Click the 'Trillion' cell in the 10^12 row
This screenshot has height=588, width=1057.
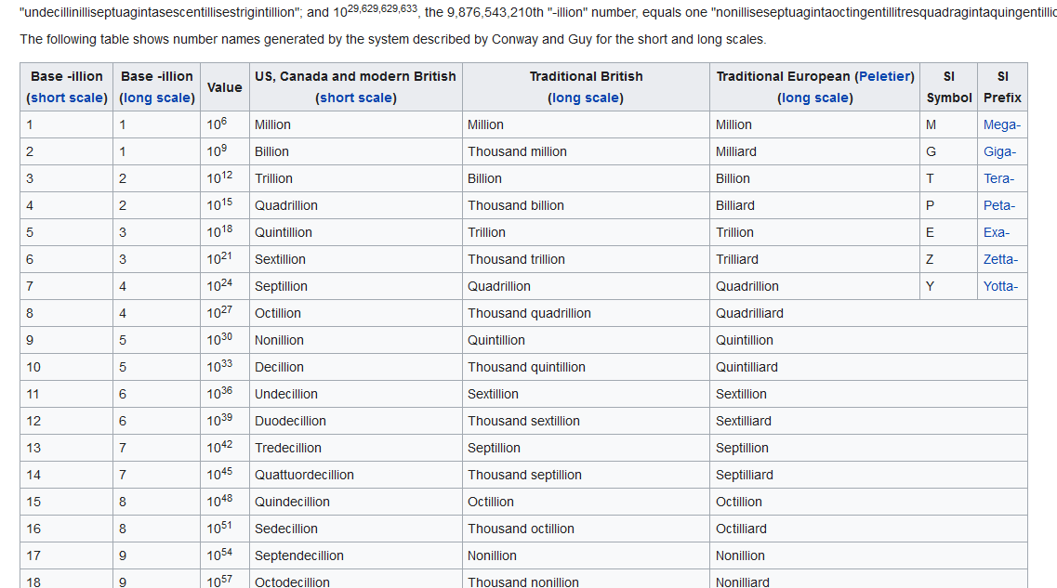coord(356,178)
